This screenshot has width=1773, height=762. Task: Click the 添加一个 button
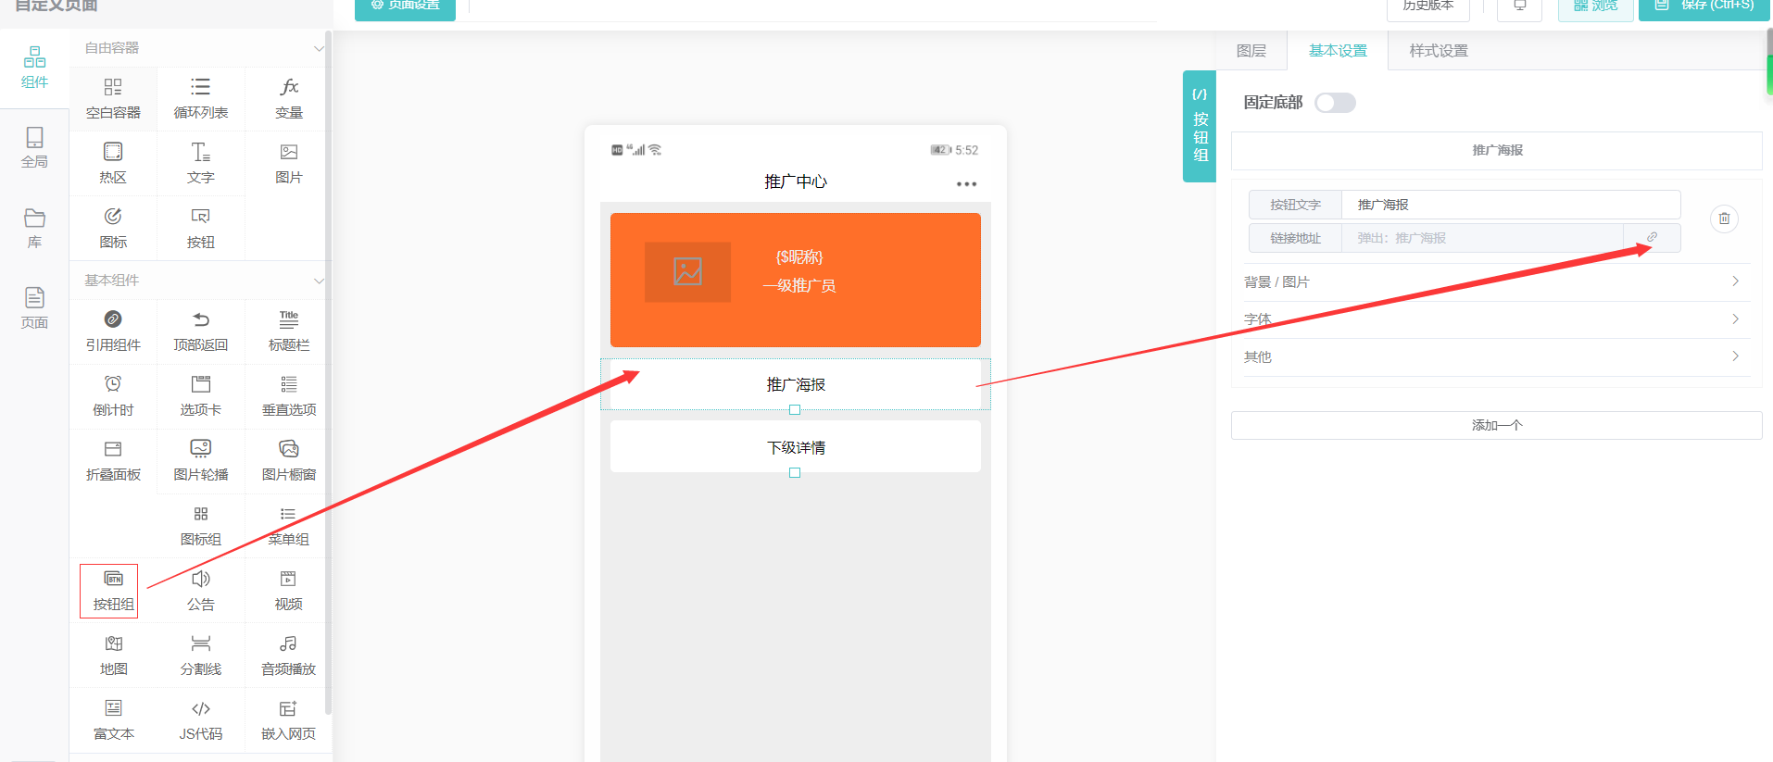point(1496,425)
